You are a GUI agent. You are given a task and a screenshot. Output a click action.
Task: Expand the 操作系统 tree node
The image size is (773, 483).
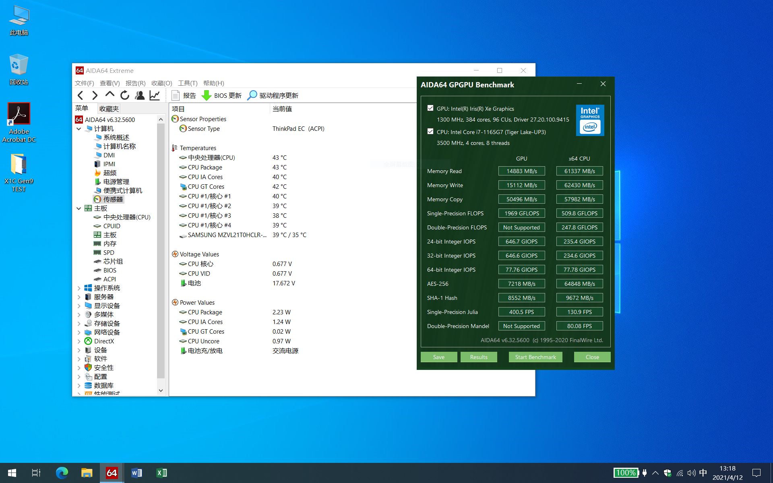(79, 288)
